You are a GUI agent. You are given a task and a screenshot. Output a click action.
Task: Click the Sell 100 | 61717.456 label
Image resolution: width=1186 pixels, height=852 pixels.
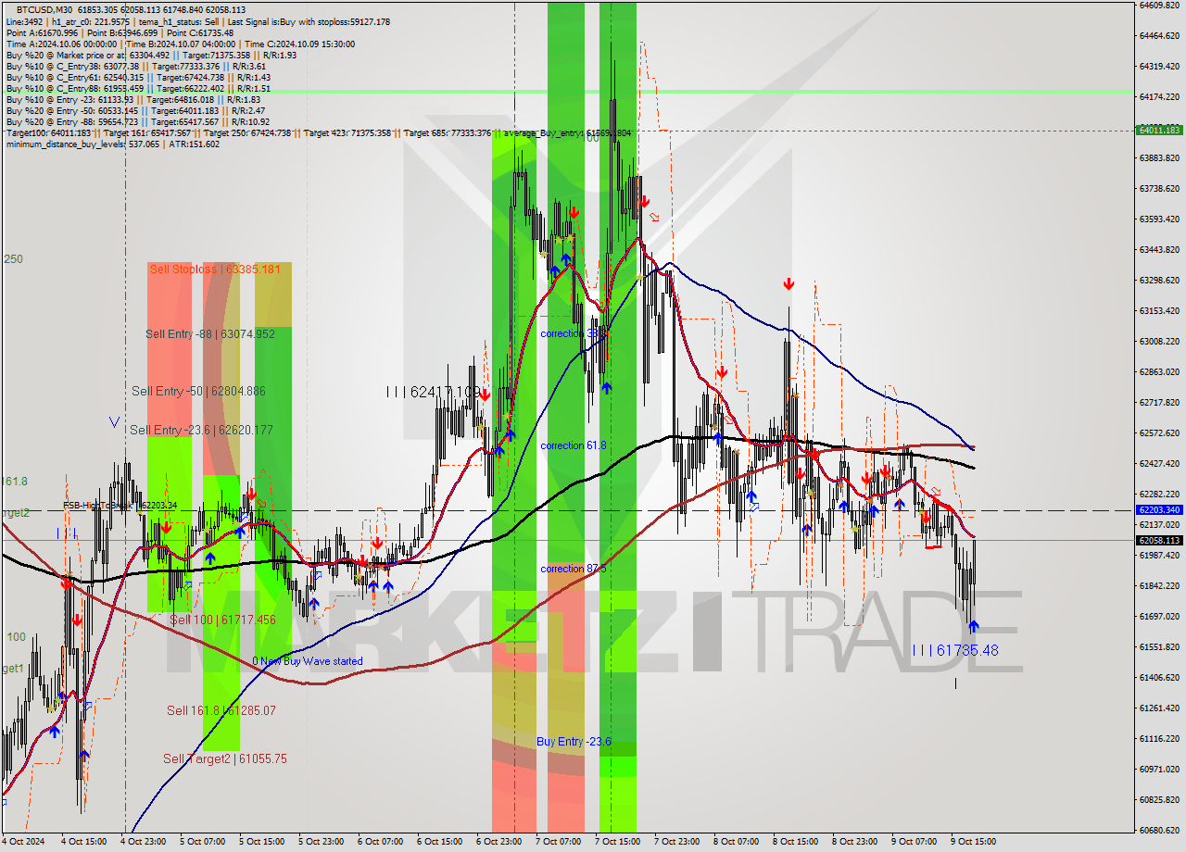[x=222, y=620]
